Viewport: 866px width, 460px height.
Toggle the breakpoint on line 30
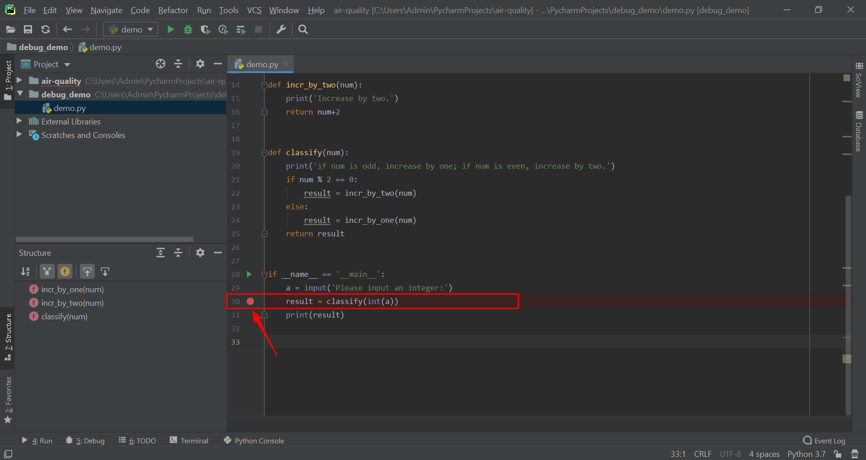(x=251, y=301)
